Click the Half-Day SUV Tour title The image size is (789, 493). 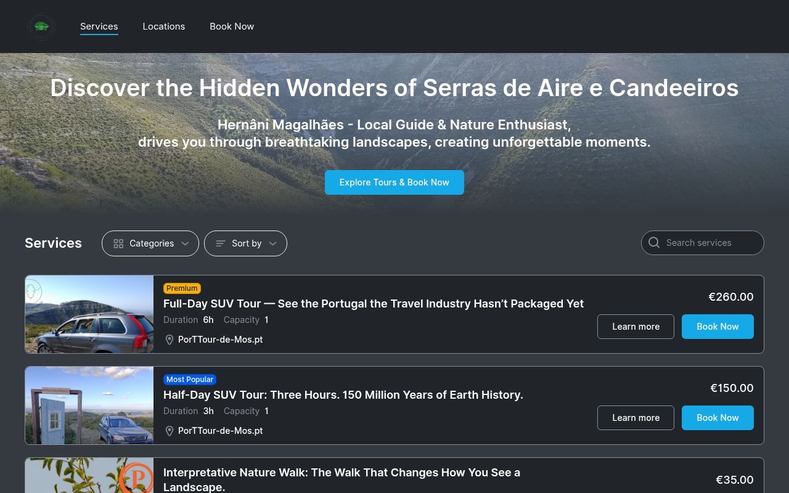343,395
